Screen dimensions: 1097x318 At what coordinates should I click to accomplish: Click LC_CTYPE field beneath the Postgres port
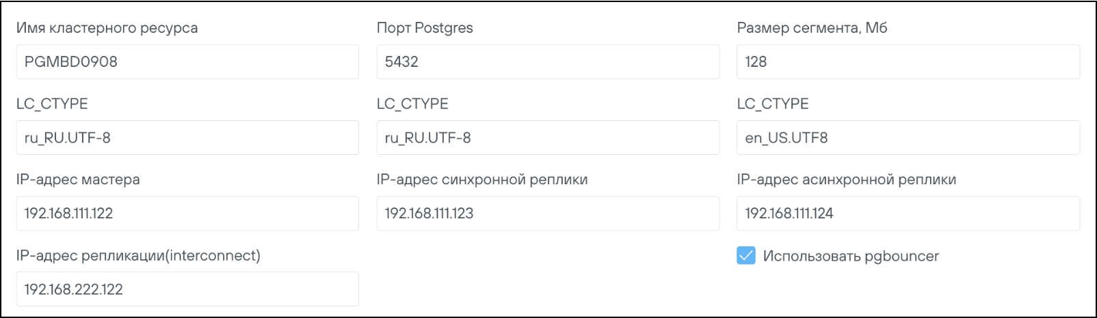547,138
